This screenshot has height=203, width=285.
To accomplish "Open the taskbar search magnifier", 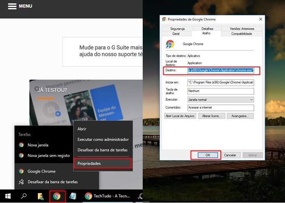I will click(x=24, y=196).
